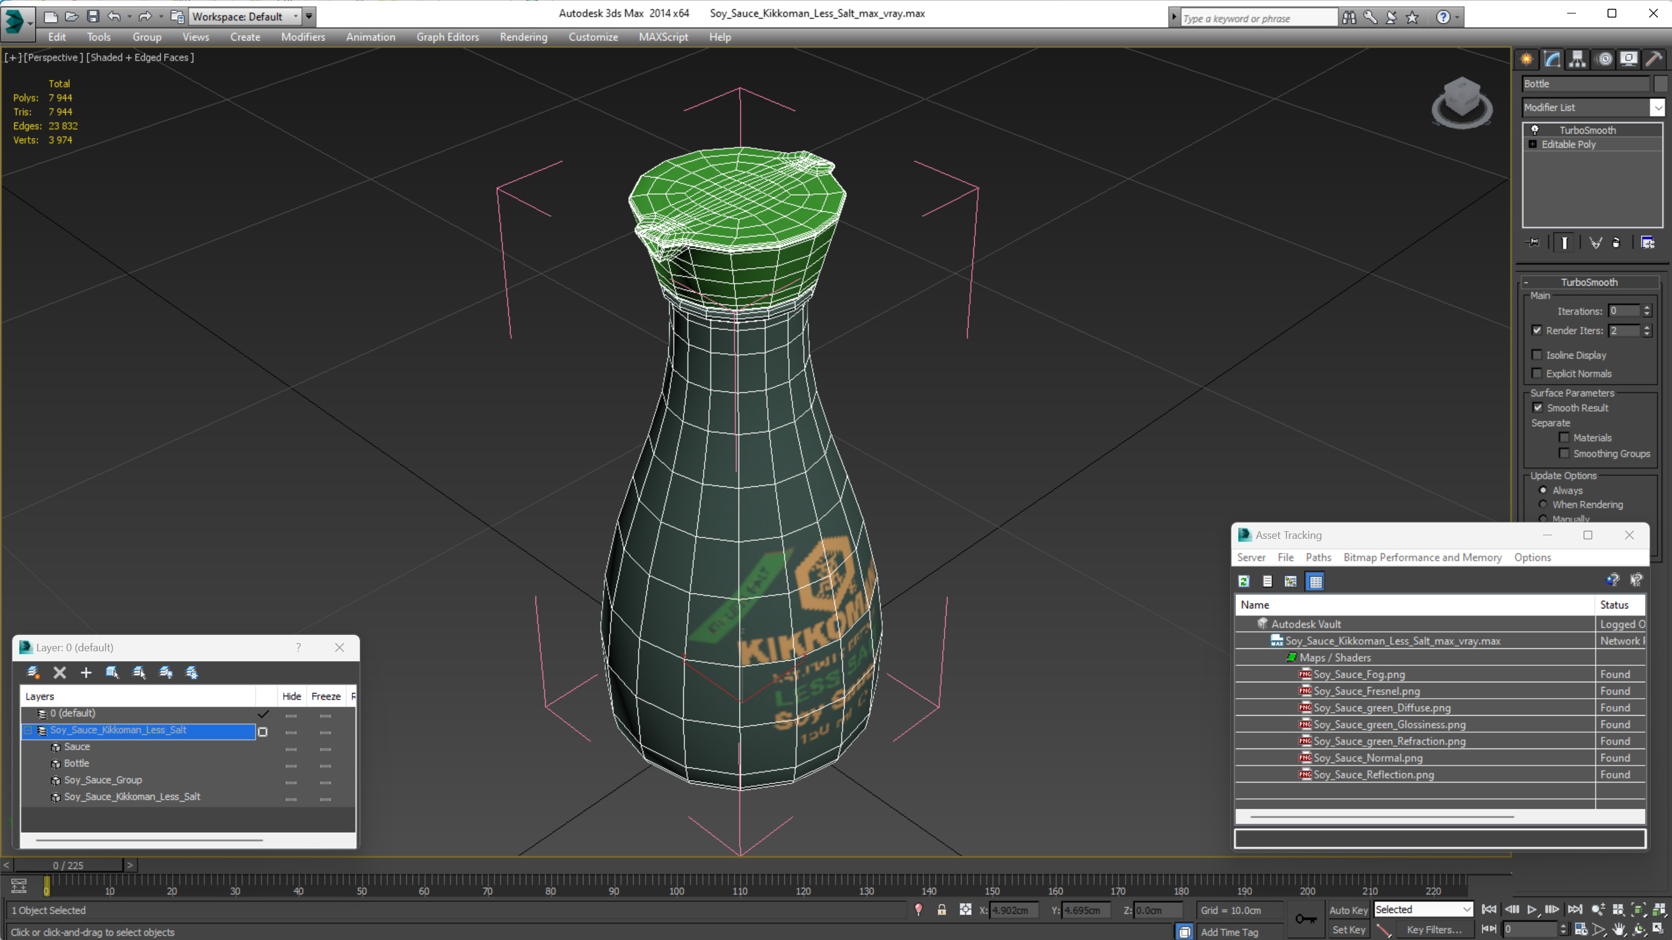Open Paths menu in Asset Tracking
This screenshot has height=940, width=1672.
click(1318, 557)
